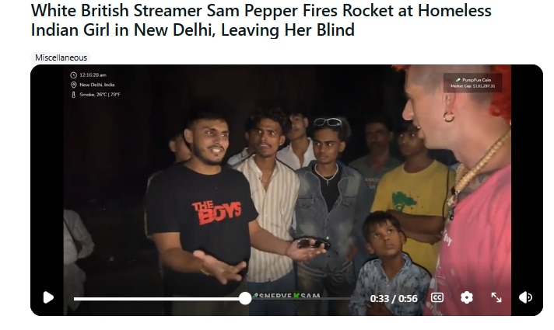Open video settings gear icon
Viewport: 554px width, 330px height.
467,297
